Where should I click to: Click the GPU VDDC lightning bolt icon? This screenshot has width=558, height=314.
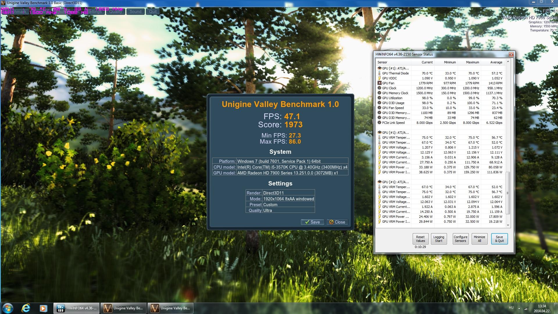tap(379, 78)
